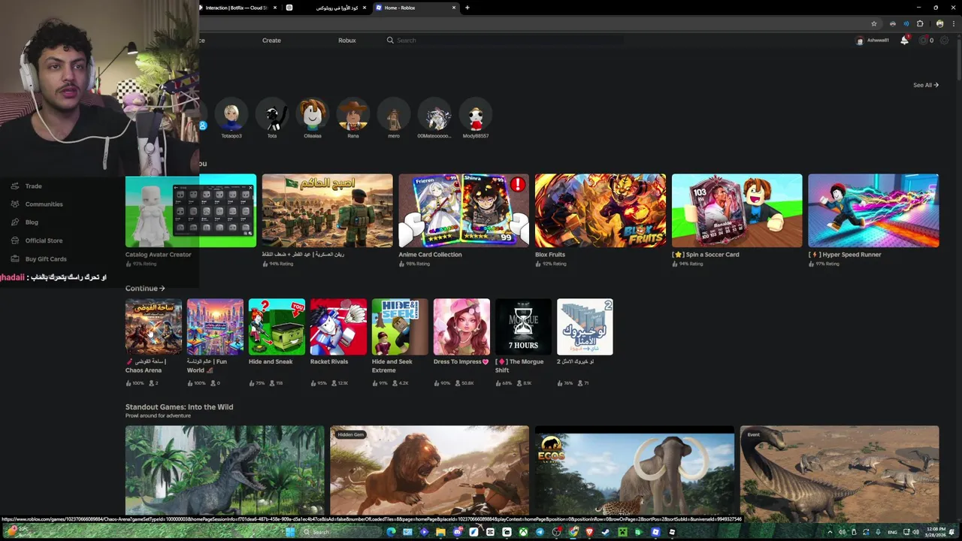Open Hyper Speed Runner title
Screen dimensions: 962x541
[x=845, y=255]
